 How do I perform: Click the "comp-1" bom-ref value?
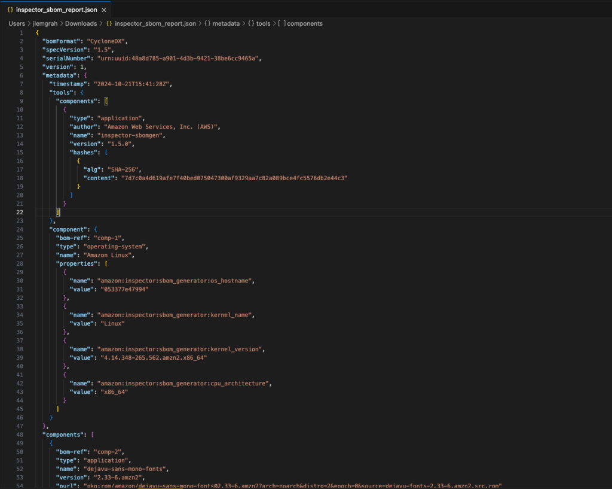pyautogui.click(x=108, y=238)
